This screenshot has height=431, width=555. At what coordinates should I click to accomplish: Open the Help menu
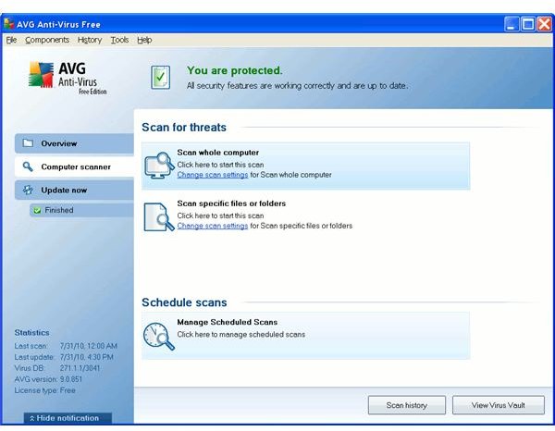tap(144, 40)
